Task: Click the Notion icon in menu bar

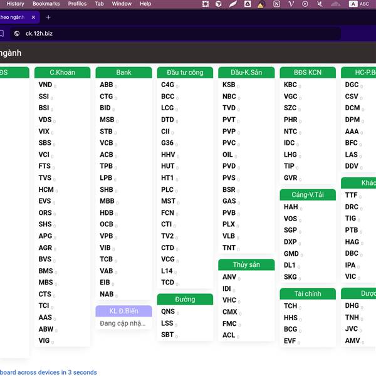Action: point(276,4)
